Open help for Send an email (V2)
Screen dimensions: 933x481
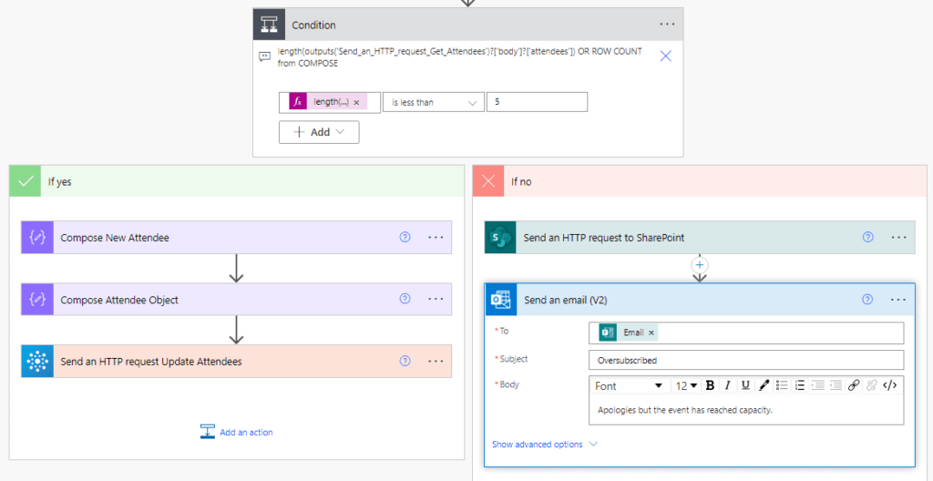point(868,299)
